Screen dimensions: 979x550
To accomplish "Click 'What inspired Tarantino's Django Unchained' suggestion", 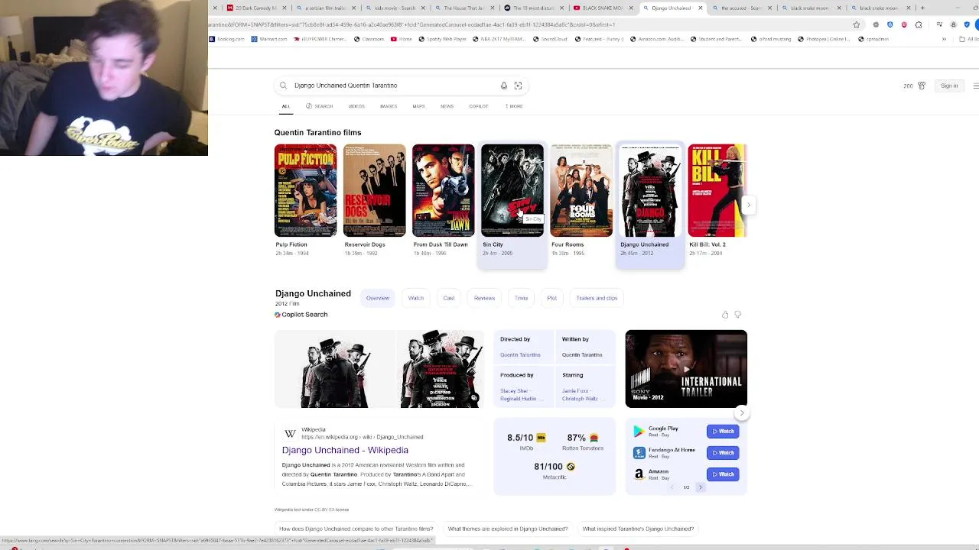I will tap(638, 529).
